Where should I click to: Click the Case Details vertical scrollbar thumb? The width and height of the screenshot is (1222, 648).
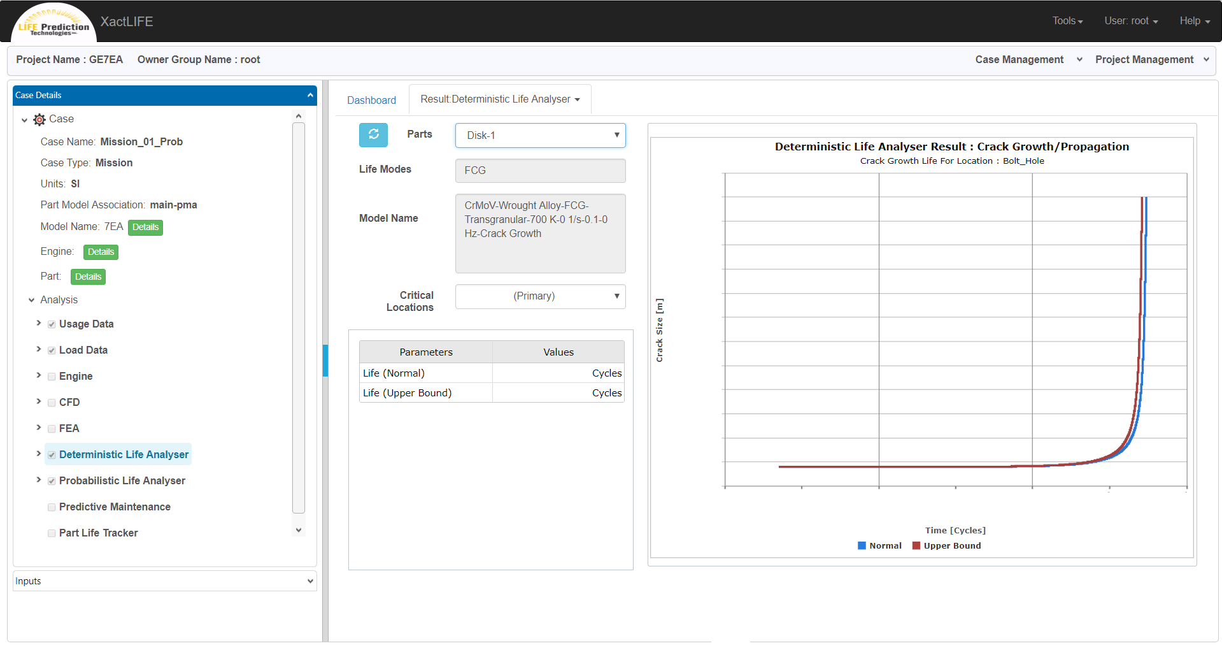pos(299,317)
